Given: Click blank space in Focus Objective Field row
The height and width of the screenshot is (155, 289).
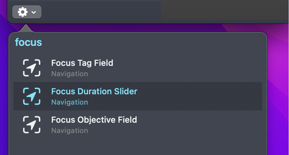Looking at the screenshot, I should 199,125.
